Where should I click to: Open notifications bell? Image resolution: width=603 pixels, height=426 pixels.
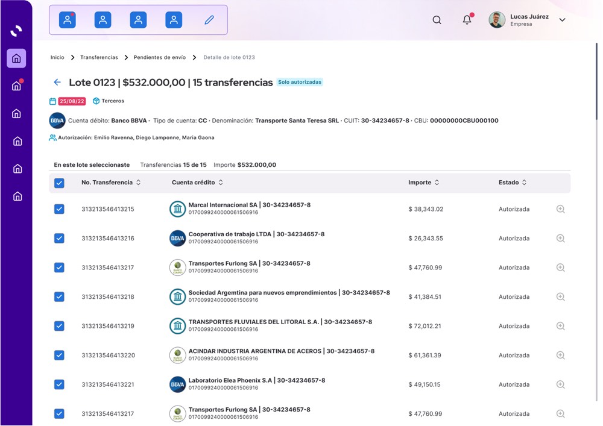click(467, 20)
